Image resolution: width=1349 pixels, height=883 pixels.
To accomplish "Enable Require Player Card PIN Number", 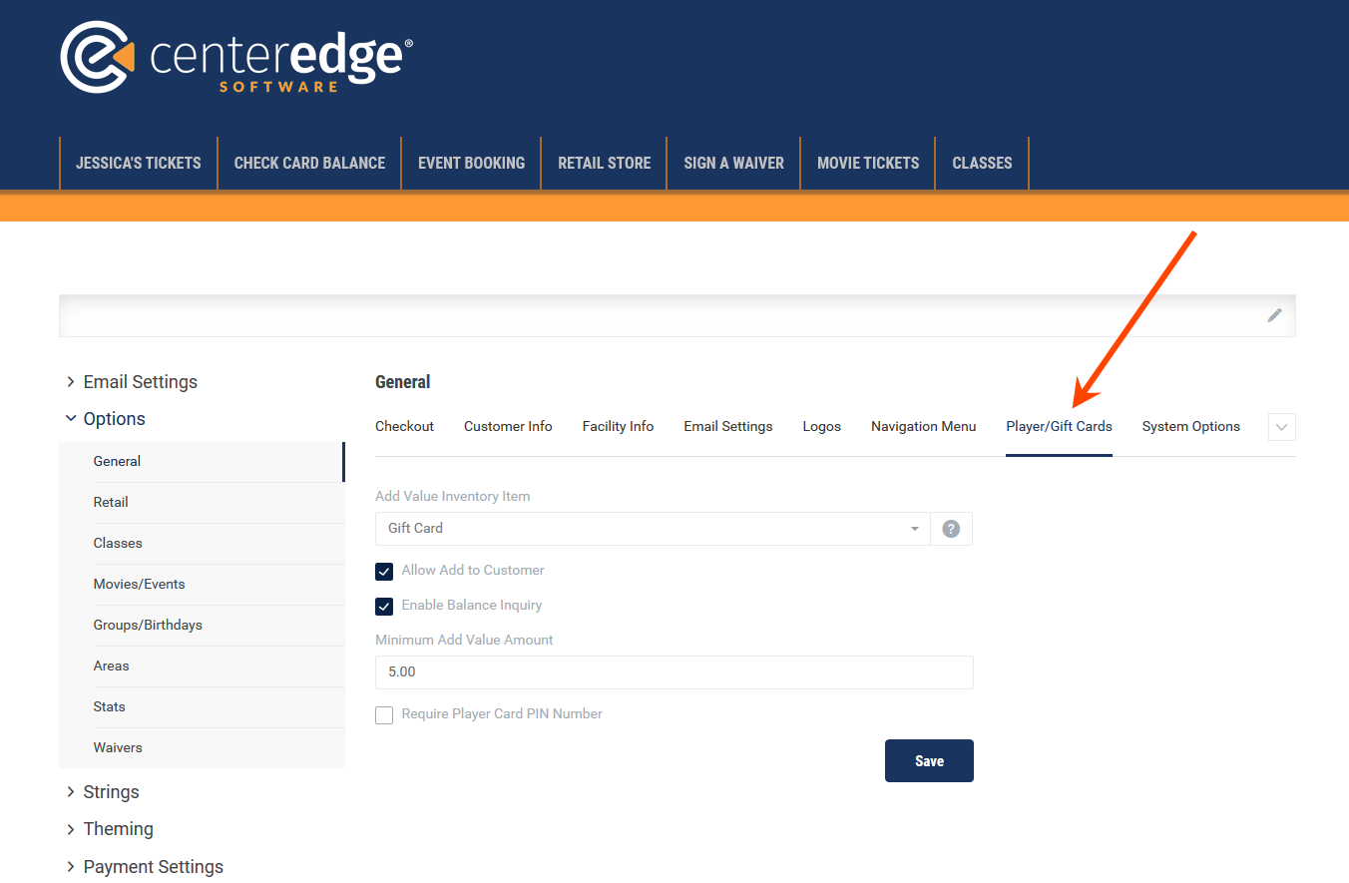I will [x=384, y=715].
